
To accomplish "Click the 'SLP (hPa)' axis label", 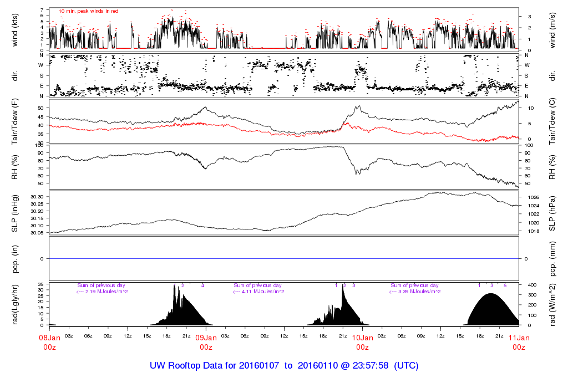I will (x=553, y=214).
